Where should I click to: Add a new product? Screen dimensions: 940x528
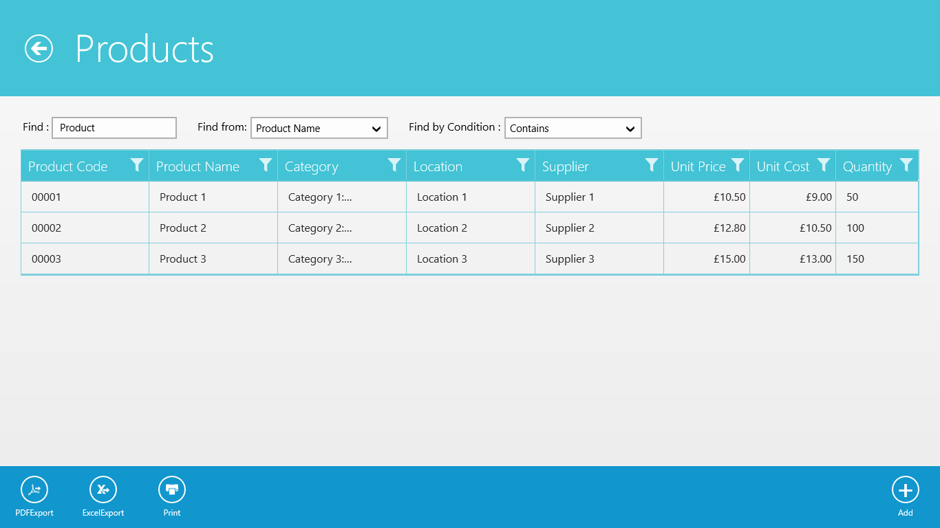(x=905, y=490)
